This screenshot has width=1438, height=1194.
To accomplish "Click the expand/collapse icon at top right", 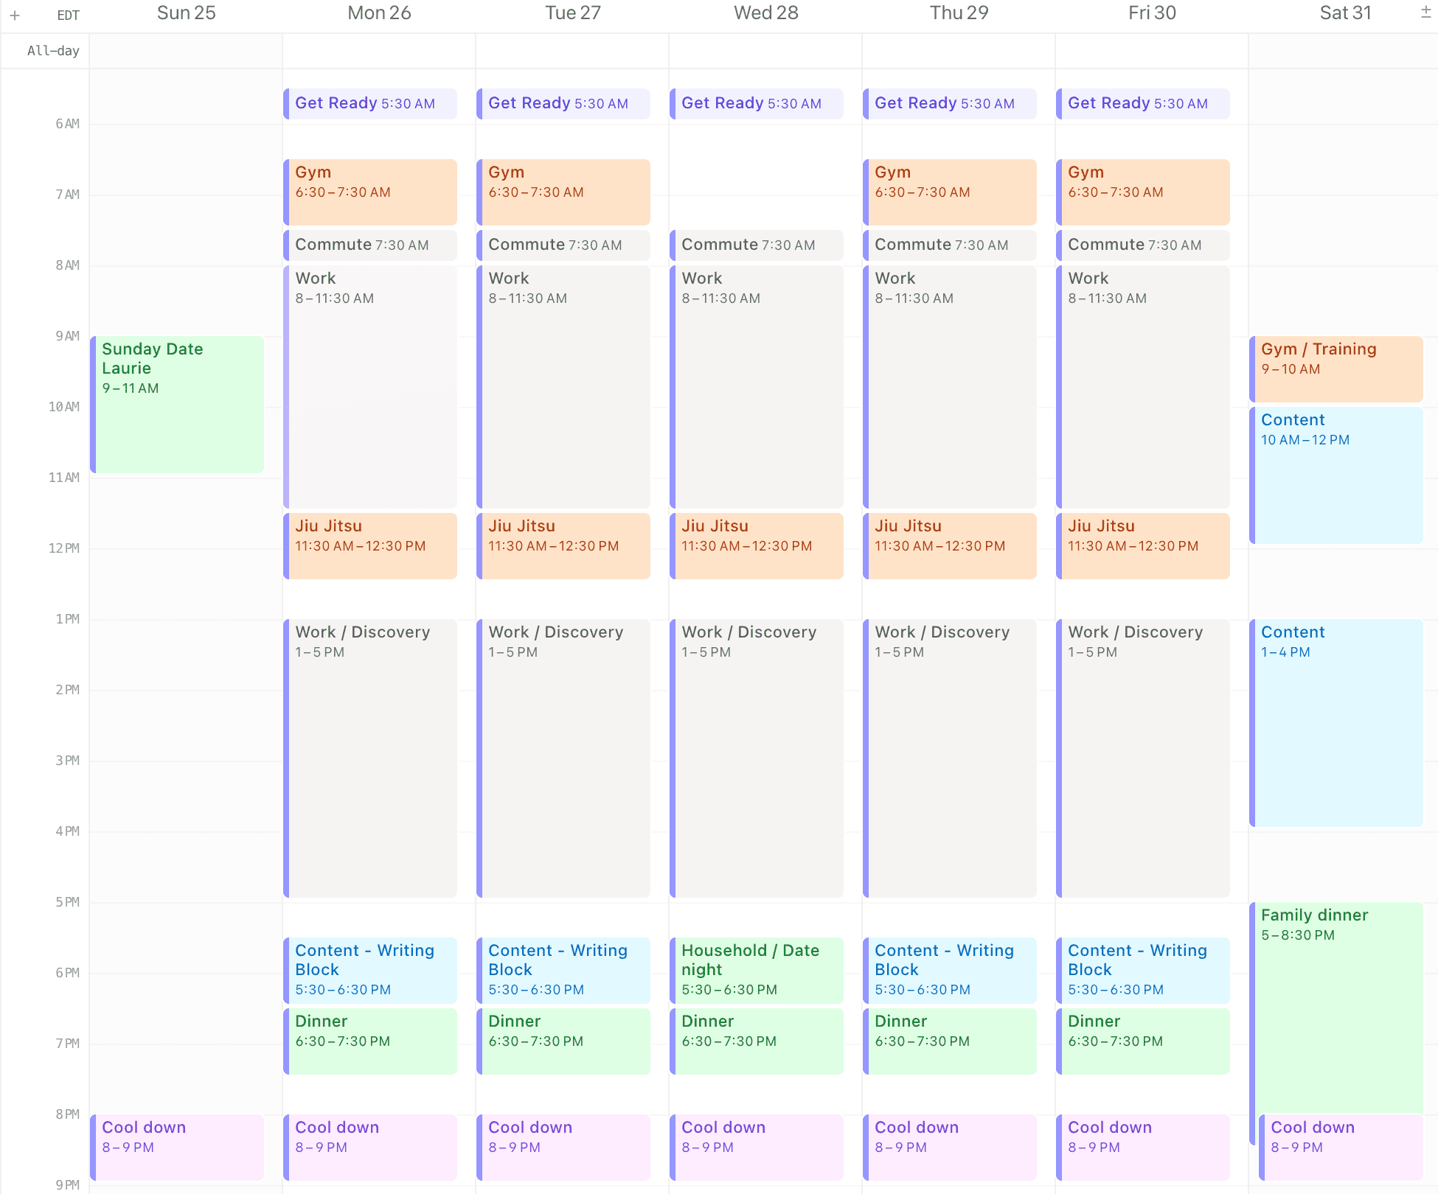I will pyautogui.click(x=1425, y=13).
